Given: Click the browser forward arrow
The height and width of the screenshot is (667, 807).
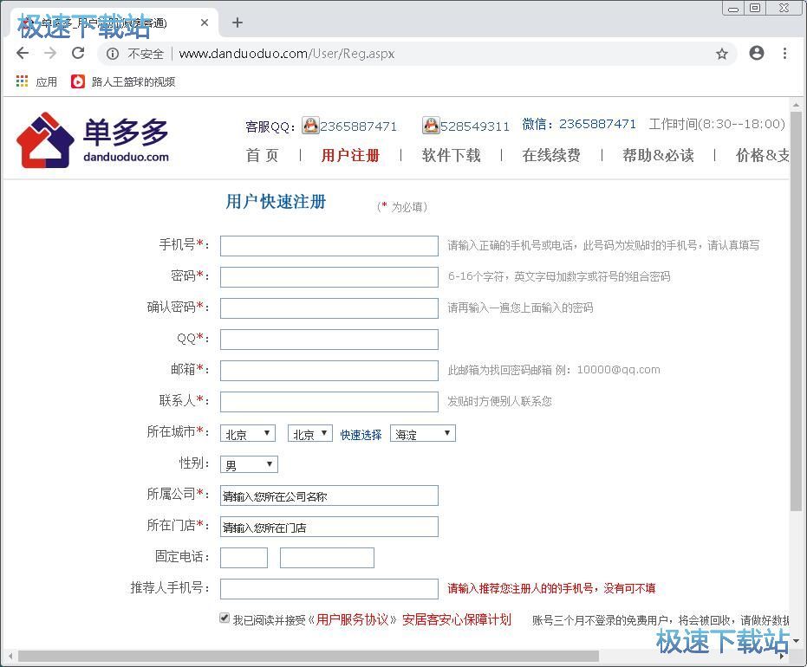Looking at the screenshot, I should pyautogui.click(x=50, y=53).
